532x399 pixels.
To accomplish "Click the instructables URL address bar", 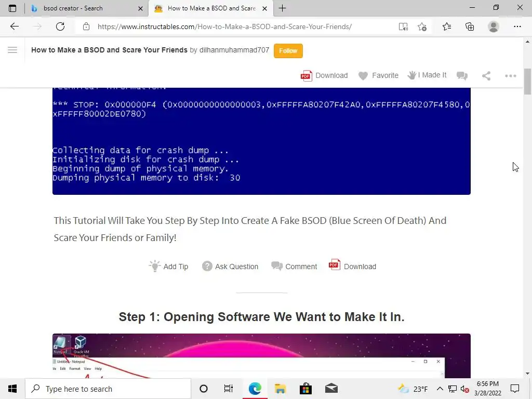I will 224,26.
